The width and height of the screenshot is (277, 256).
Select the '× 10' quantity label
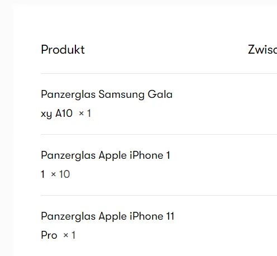pos(60,174)
